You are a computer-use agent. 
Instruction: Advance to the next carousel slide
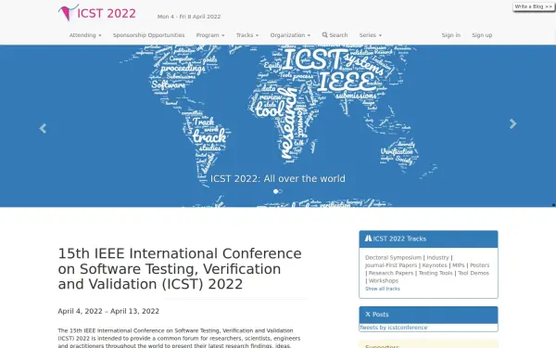tap(512, 123)
